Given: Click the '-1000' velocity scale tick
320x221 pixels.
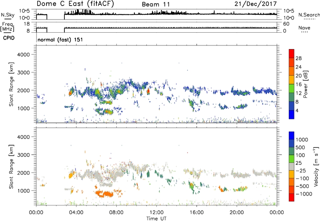Looking at the screenshot, I should (x=304, y=194).
